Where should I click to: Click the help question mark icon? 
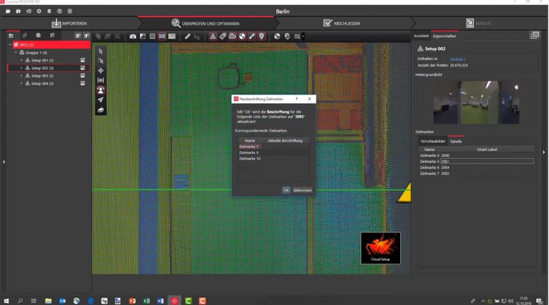click(x=60, y=11)
